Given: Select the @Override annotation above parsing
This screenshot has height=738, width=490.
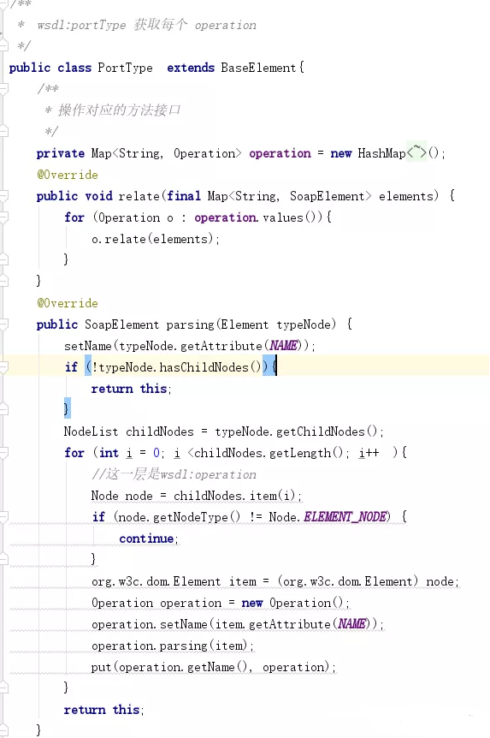Looking at the screenshot, I should coord(68,303).
